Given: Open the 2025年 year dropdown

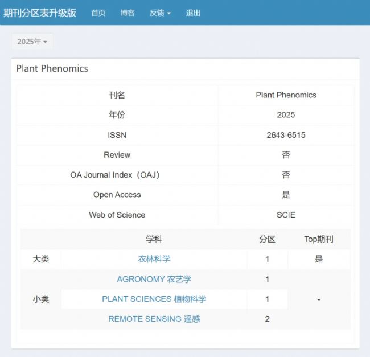Looking at the screenshot, I should point(32,42).
